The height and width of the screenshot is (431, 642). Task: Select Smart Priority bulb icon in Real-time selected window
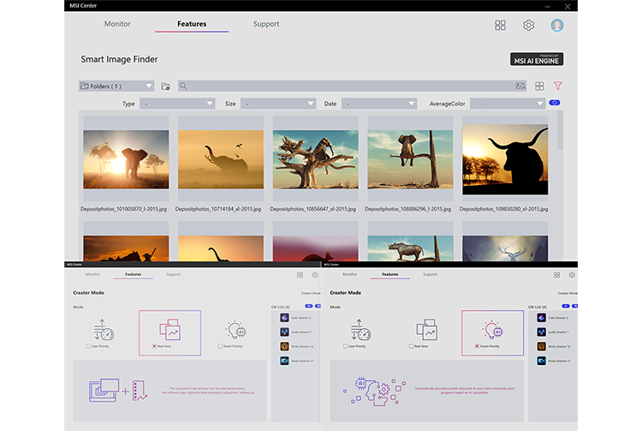click(x=236, y=330)
